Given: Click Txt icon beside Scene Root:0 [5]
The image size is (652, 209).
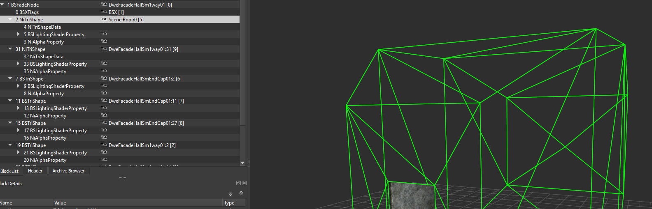Looking at the screenshot, I should click(x=104, y=19).
